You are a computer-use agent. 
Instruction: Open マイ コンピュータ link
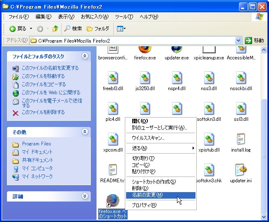click(37, 168)
